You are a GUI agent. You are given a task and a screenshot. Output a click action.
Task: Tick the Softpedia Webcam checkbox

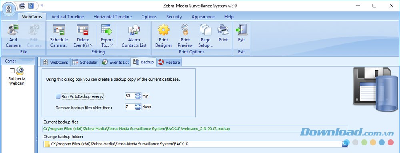click(12, 71)
